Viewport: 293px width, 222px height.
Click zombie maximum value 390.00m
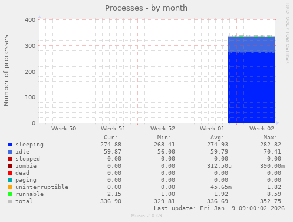coord(272,166)
